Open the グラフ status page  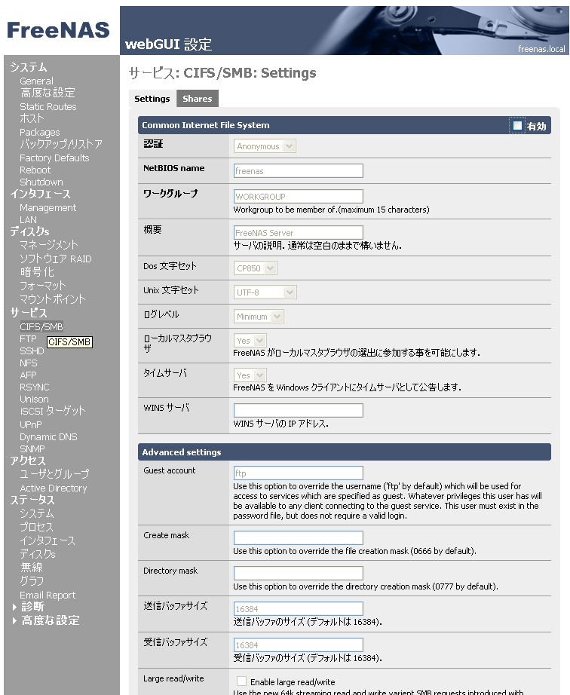(32, 580)
